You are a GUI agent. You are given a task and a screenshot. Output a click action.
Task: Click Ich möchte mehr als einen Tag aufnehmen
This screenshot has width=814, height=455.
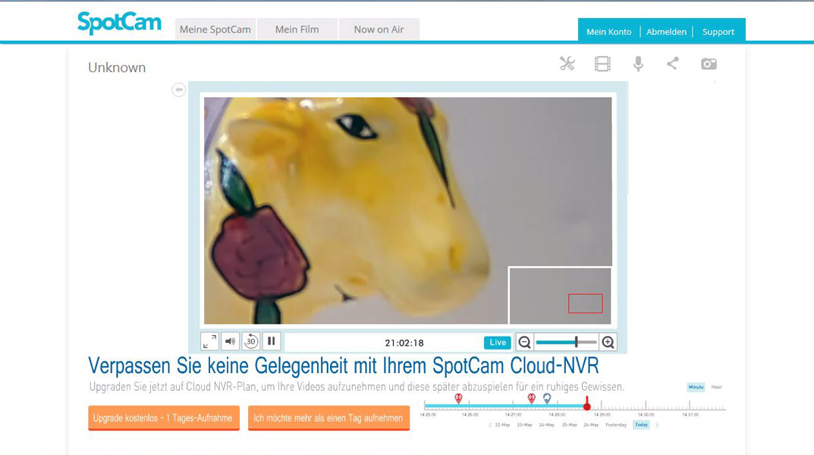pos(328,418)
